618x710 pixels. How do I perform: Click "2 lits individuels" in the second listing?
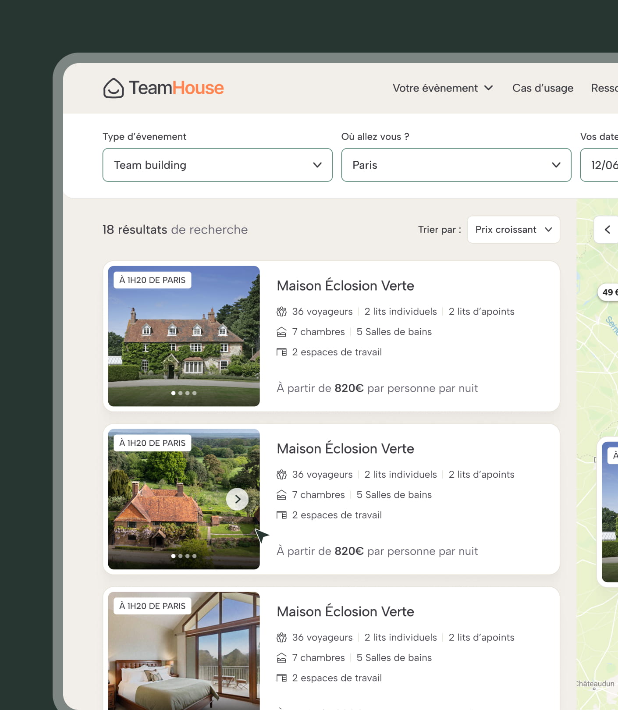click(401, 475)
